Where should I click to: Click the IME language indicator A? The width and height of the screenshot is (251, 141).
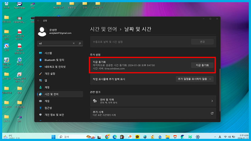pyautogui.click(x=220, y=137)
